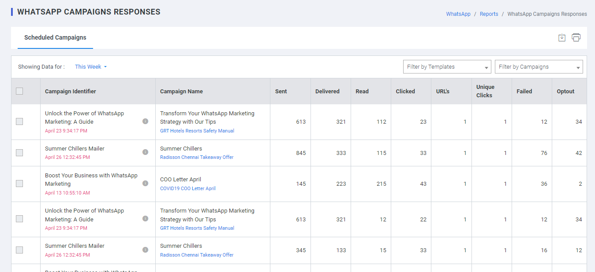
Task: Expand the Filter by Templates dropdown
Action: click(447, 67)
